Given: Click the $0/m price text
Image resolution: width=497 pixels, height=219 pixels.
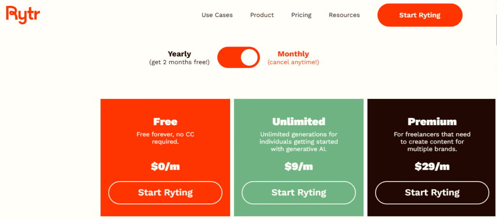Looking at the screenshot, I should point(165,167).
